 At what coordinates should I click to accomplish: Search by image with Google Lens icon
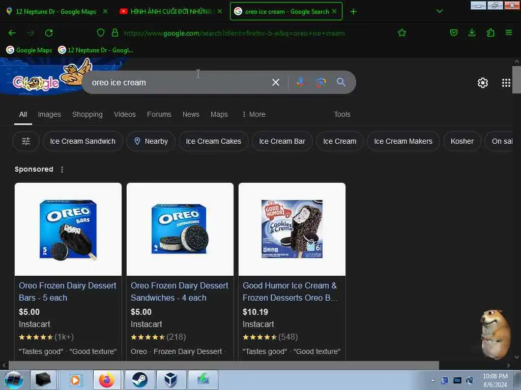tap(321, 82)
